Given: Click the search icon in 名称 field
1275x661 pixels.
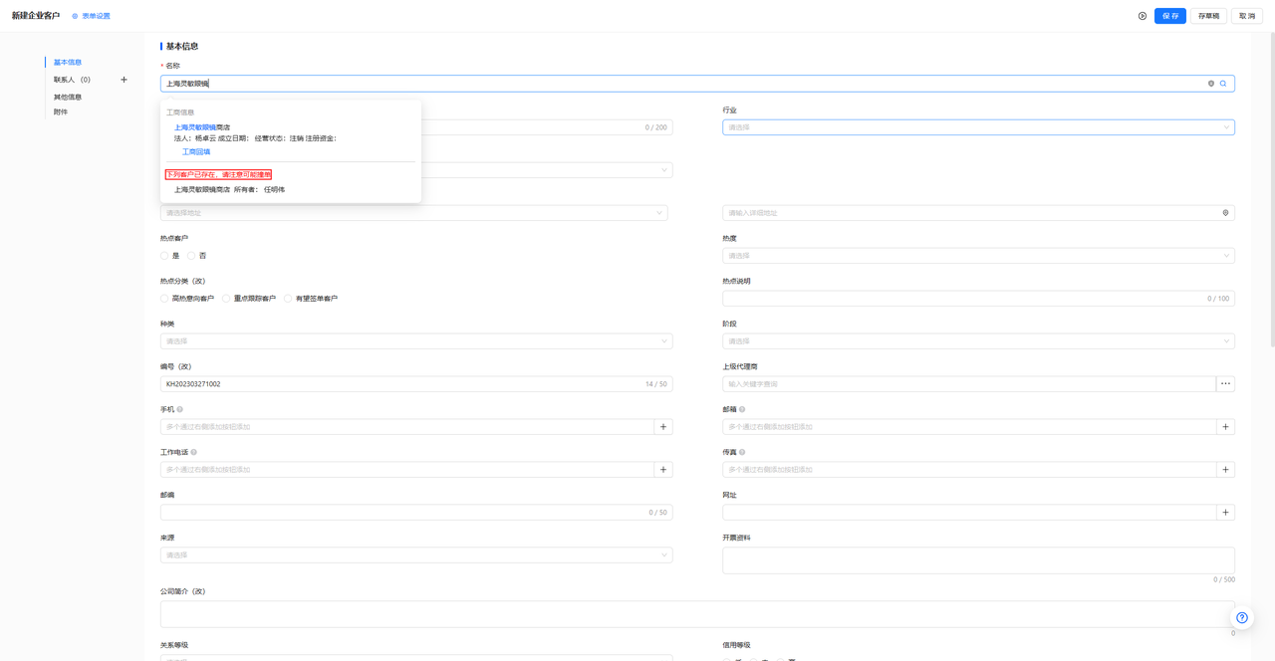Looking at the screenshot, I should 1223,84.
